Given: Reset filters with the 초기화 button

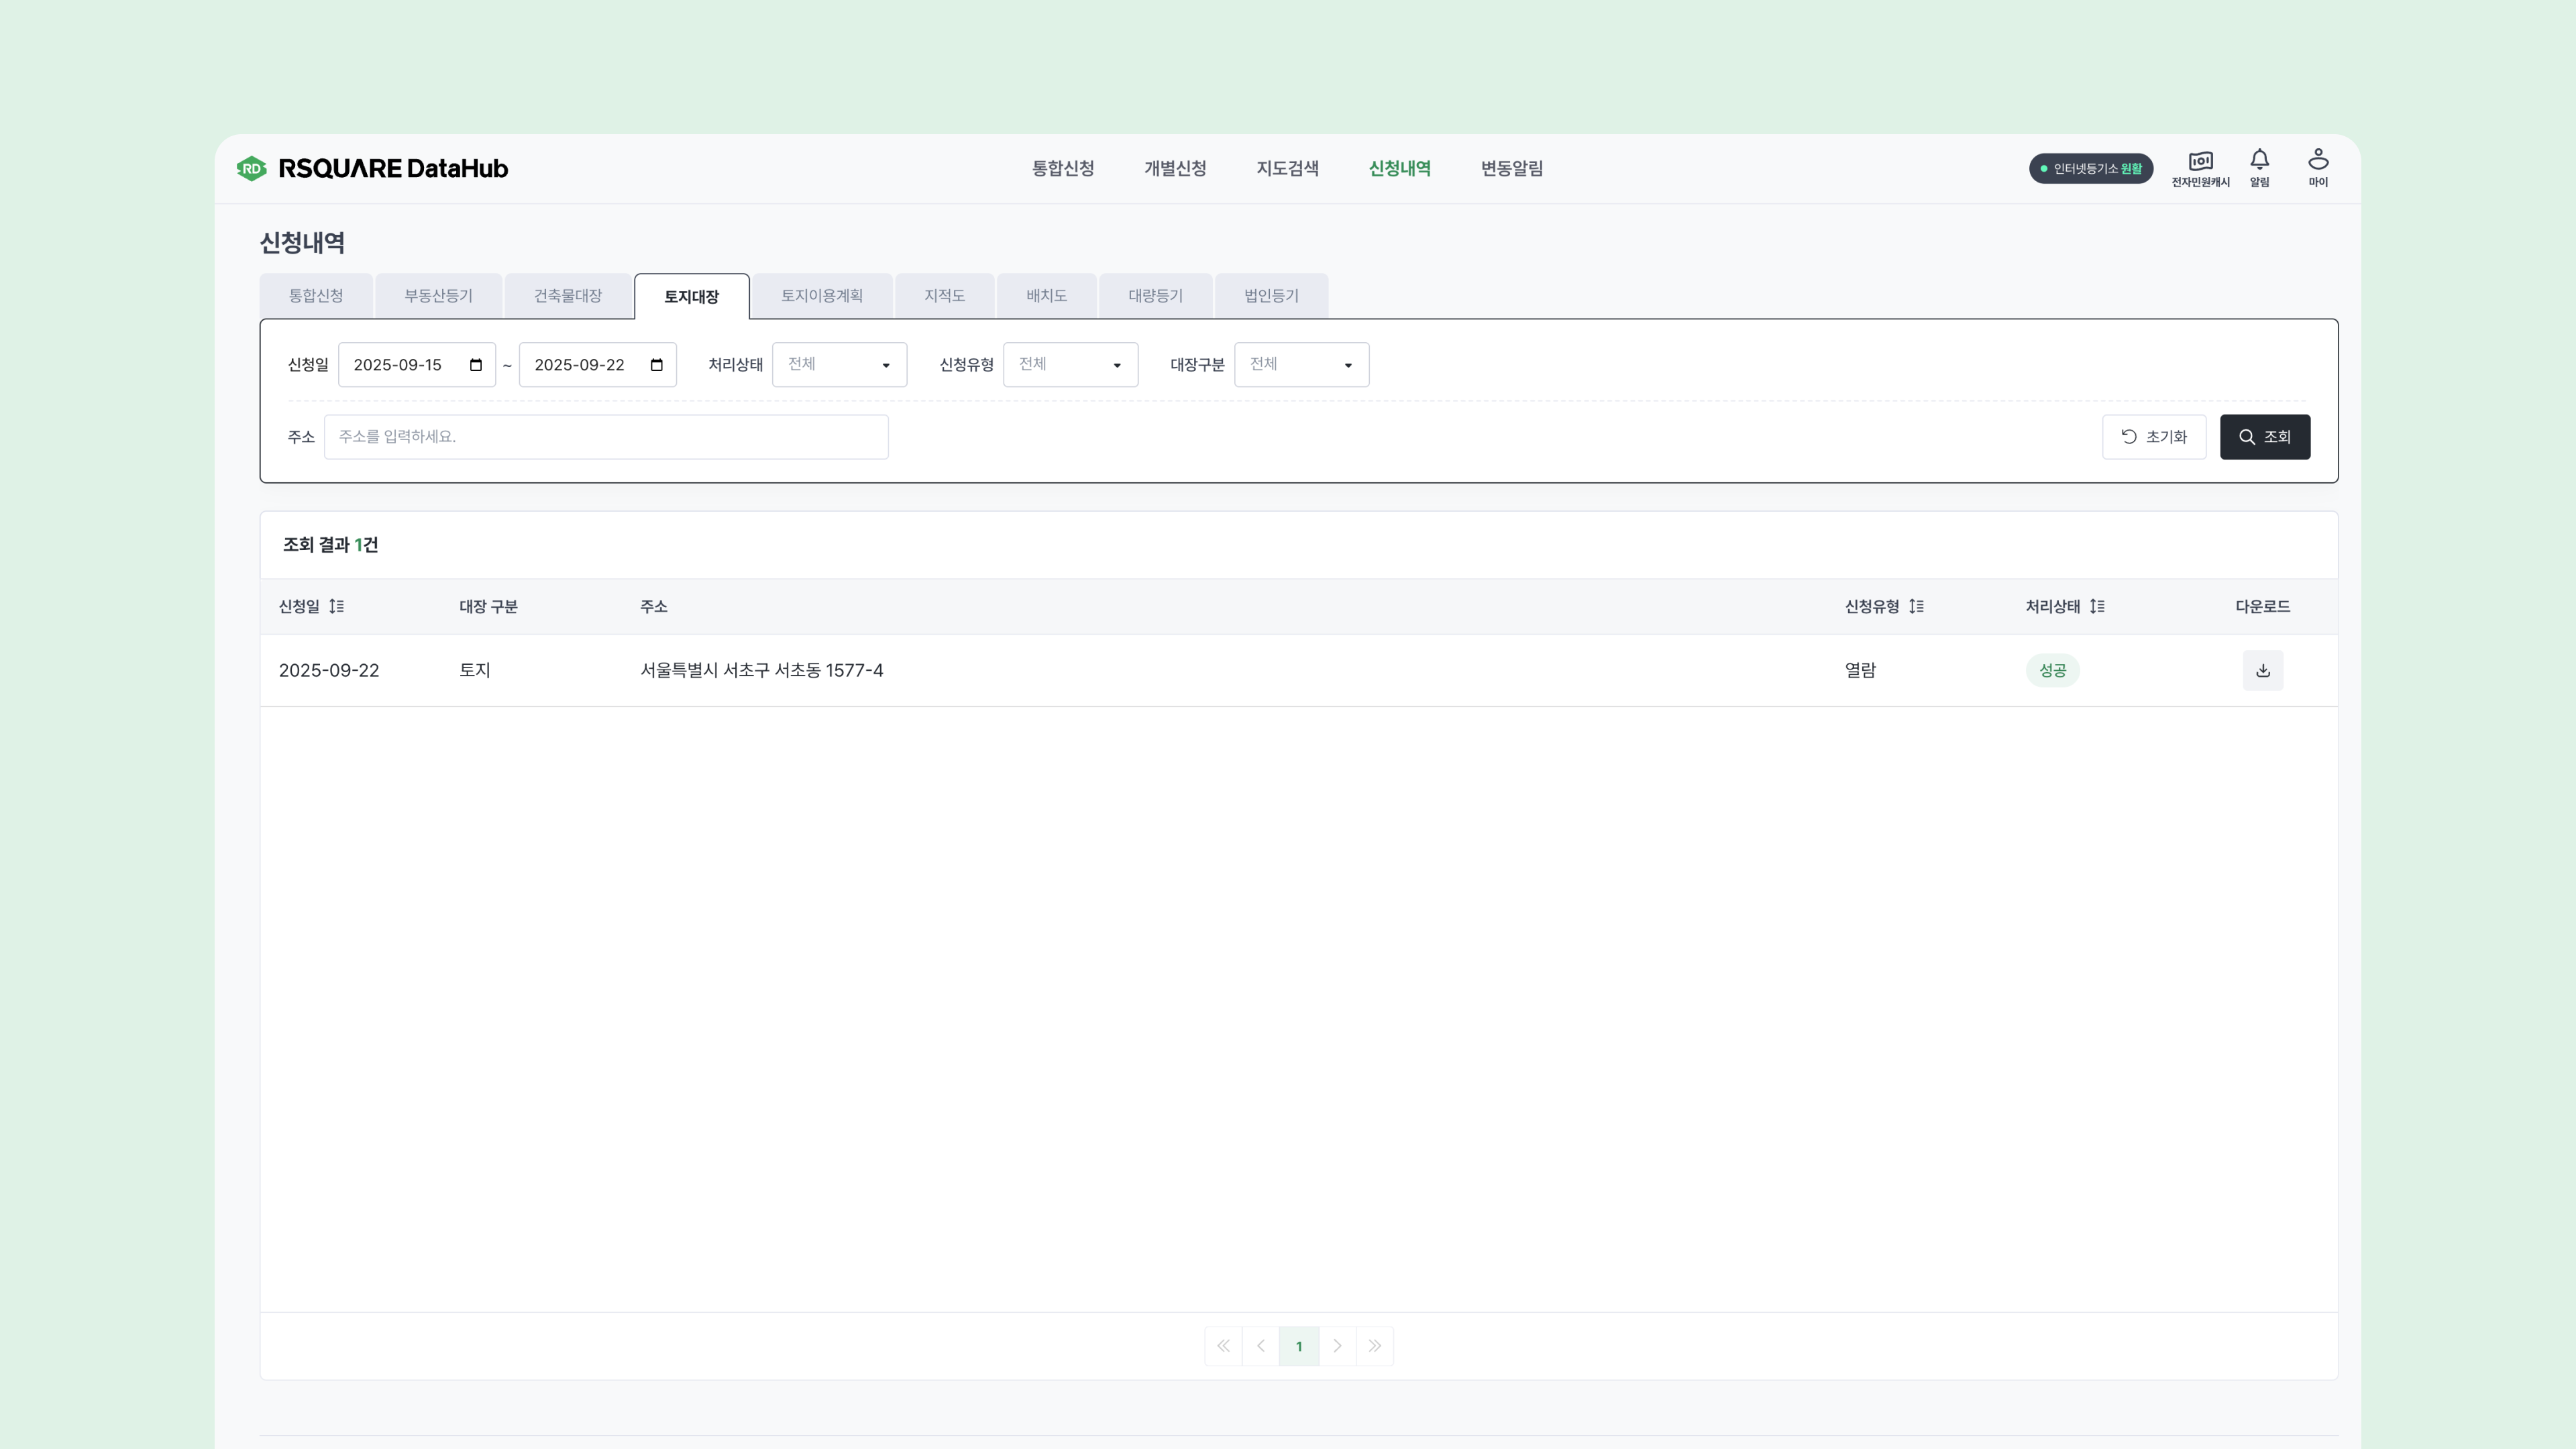Looking at the screenshot, I should coord(2154,437).
